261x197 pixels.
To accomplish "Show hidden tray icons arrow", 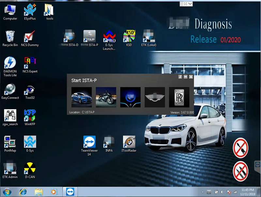I will tap(203, 192).
